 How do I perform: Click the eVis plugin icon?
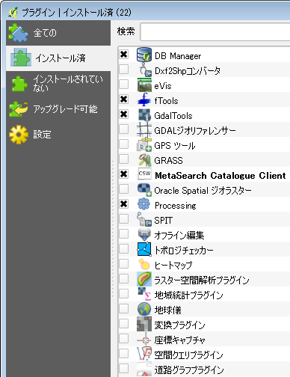144,85
